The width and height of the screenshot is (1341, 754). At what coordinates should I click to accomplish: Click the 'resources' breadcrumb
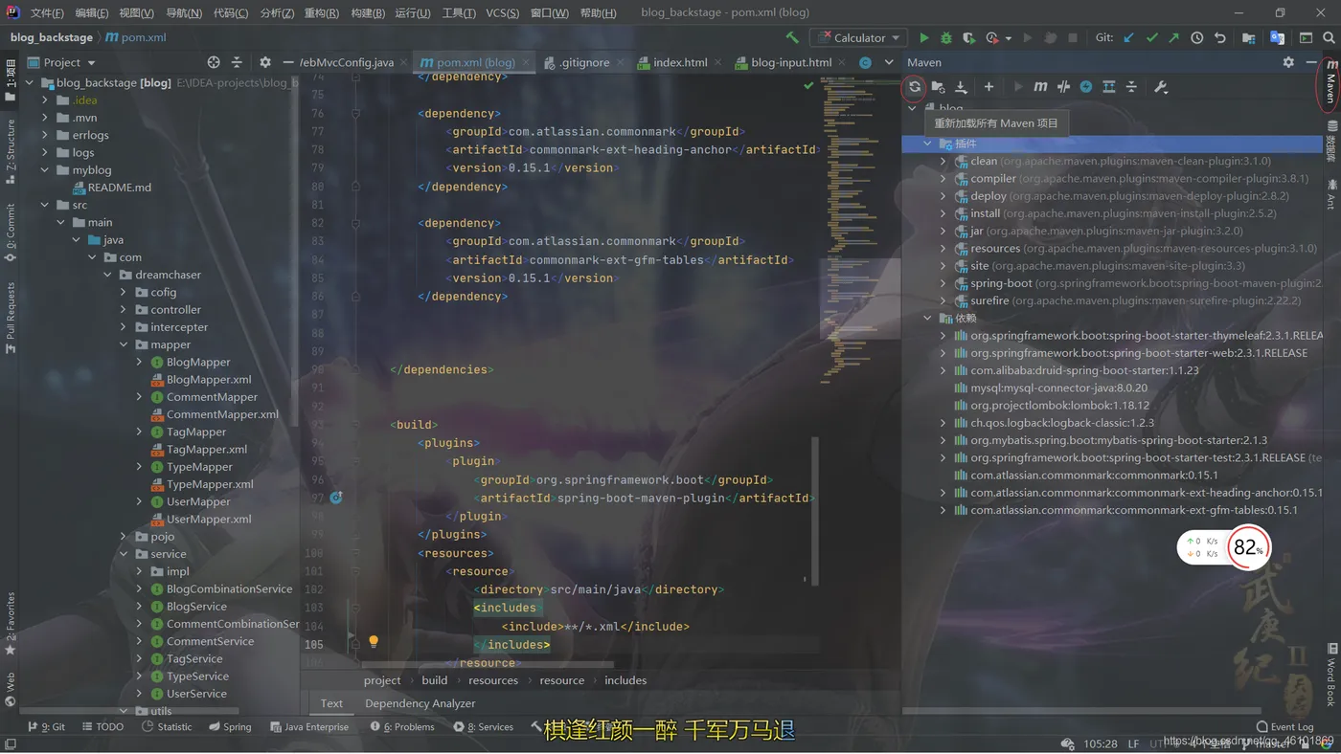point(492,680)
